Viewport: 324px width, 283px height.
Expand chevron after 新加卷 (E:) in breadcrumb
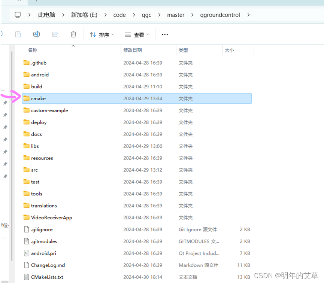105,15
